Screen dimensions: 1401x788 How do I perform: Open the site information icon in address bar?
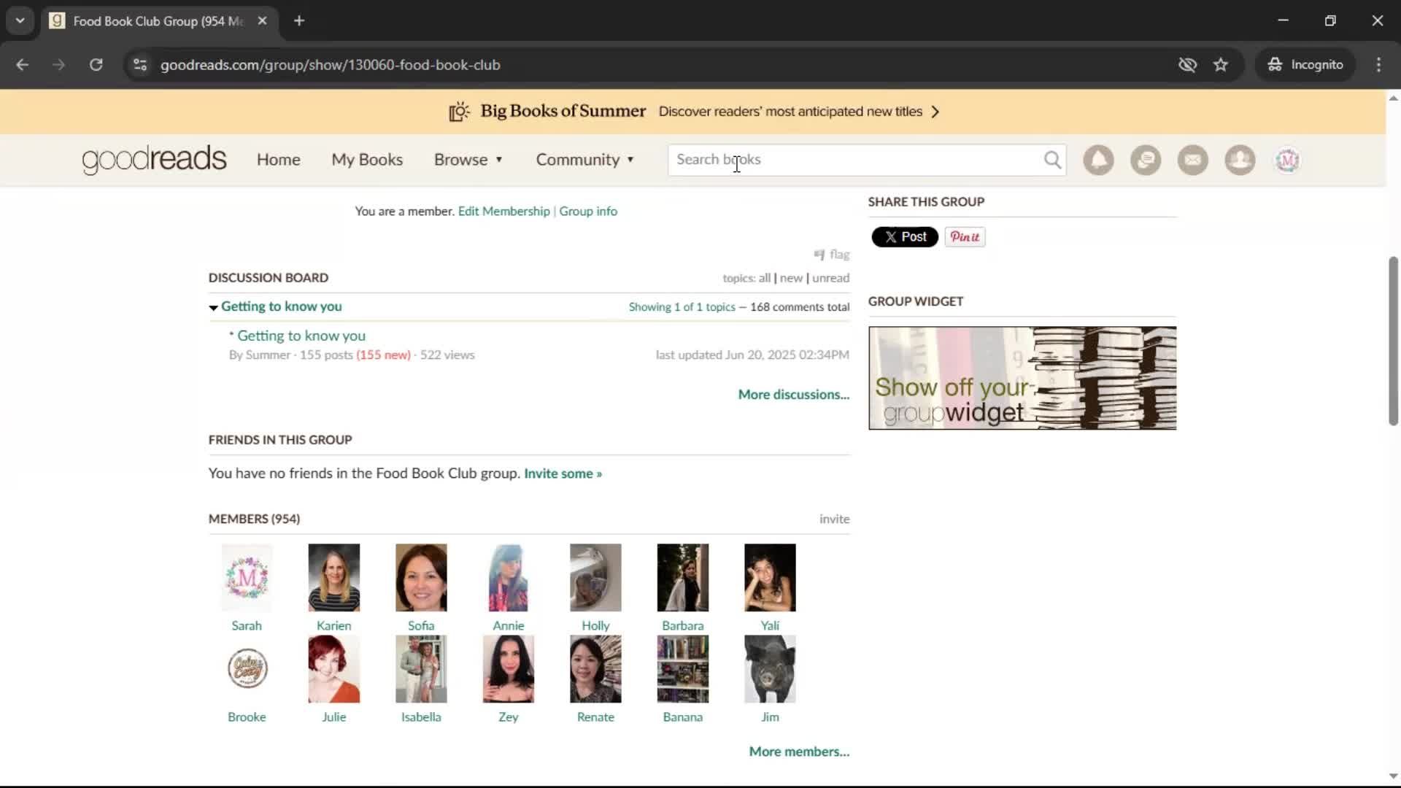pyautogui.click(x=140, y=65)
